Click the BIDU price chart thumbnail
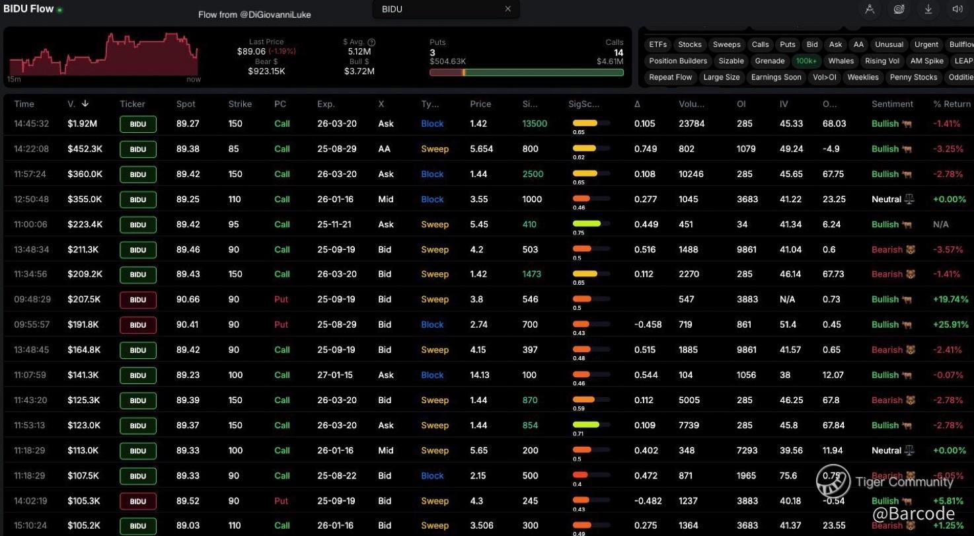The image size is (974, 536). (102, 56)
